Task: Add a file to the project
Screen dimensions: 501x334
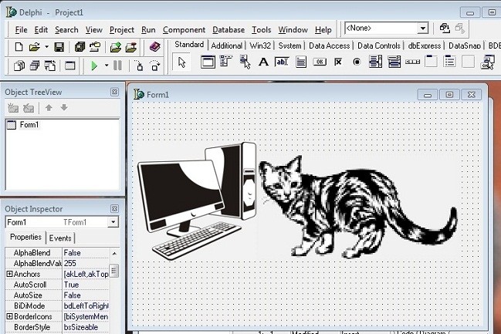Action: (116, 47)
